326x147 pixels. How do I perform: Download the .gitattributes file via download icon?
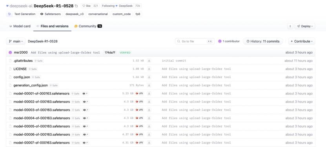coord(149,61)
